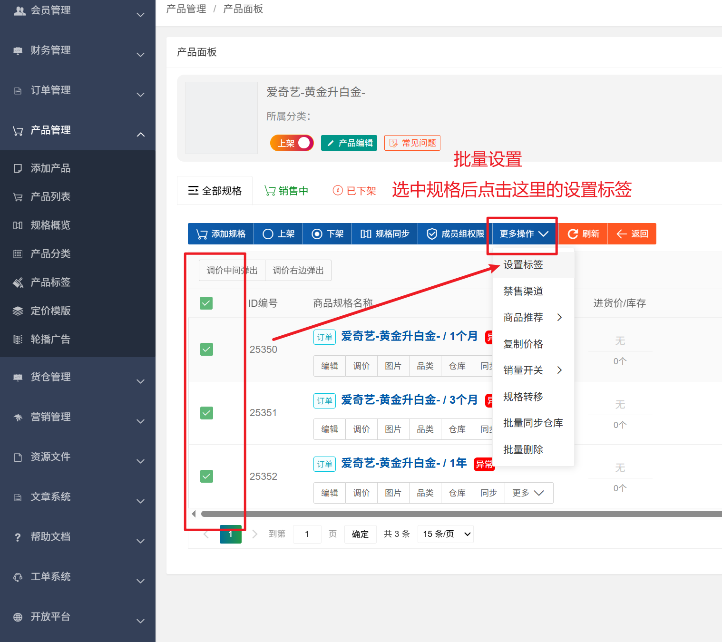Click the pencil icon on 产品编辑

tap(331, 143)
